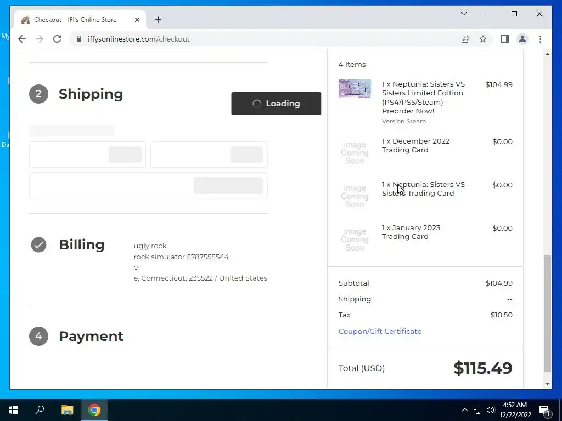Open the browser side panel
562x421 pixels.
pos(505,39)
